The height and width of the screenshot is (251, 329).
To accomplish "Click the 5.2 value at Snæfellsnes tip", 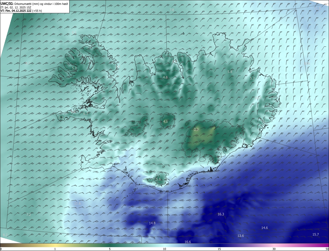I will [x=61, y=118].
